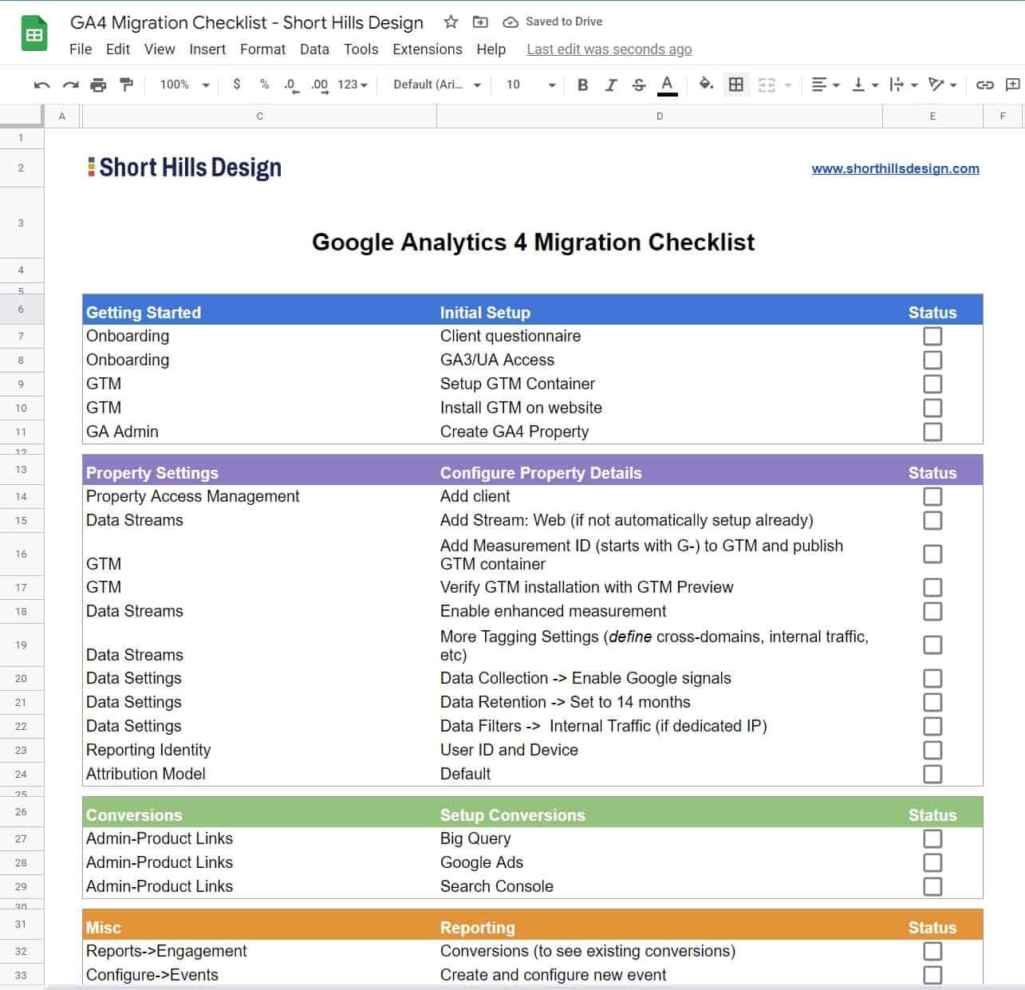This screenshot has width=1025, height=990.
Task: Expand vertical align dropdown arrow
Action: [875, 85]
